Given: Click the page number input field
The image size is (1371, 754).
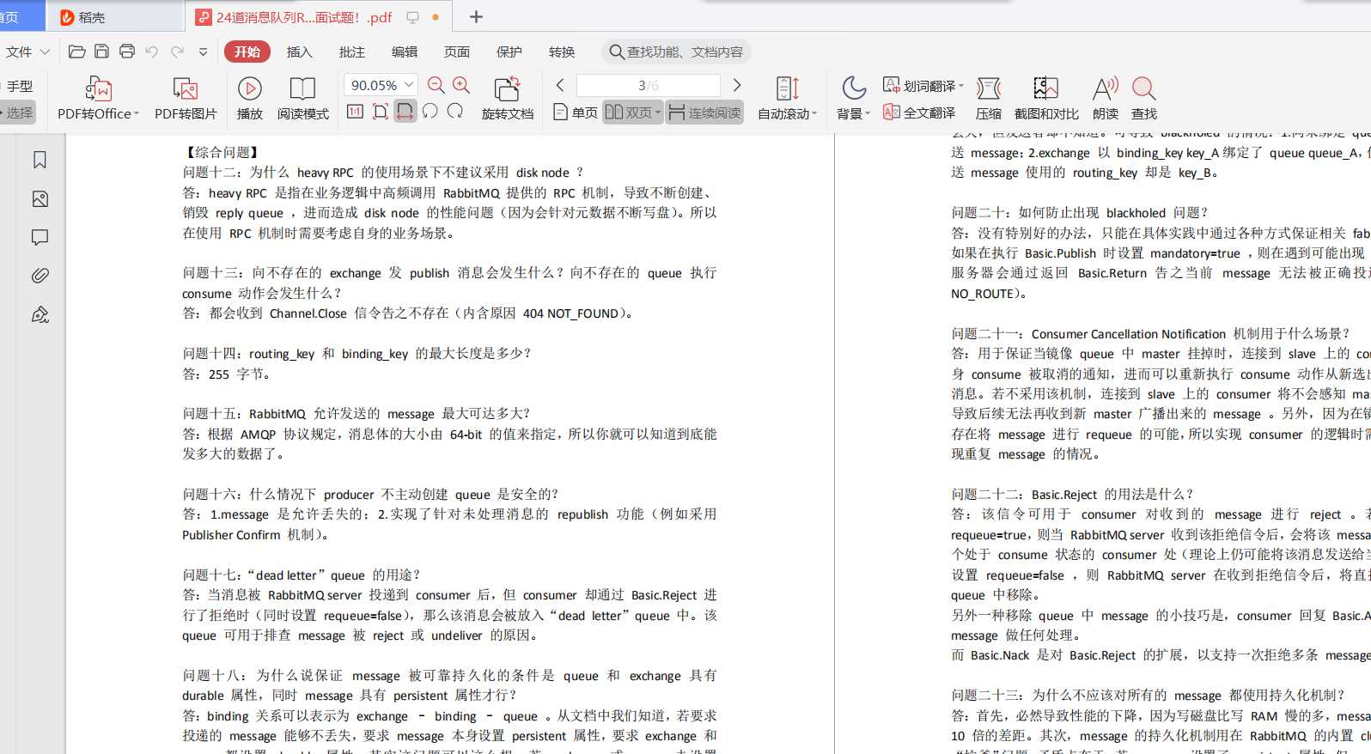Looking at the screenshot, I should [648, 85].
